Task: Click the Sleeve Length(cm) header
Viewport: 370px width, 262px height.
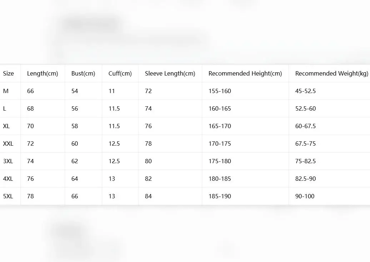Action: 170,73
